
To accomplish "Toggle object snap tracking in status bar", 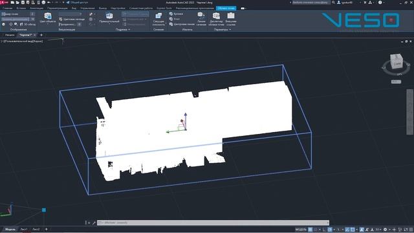I will click(347, 229).
